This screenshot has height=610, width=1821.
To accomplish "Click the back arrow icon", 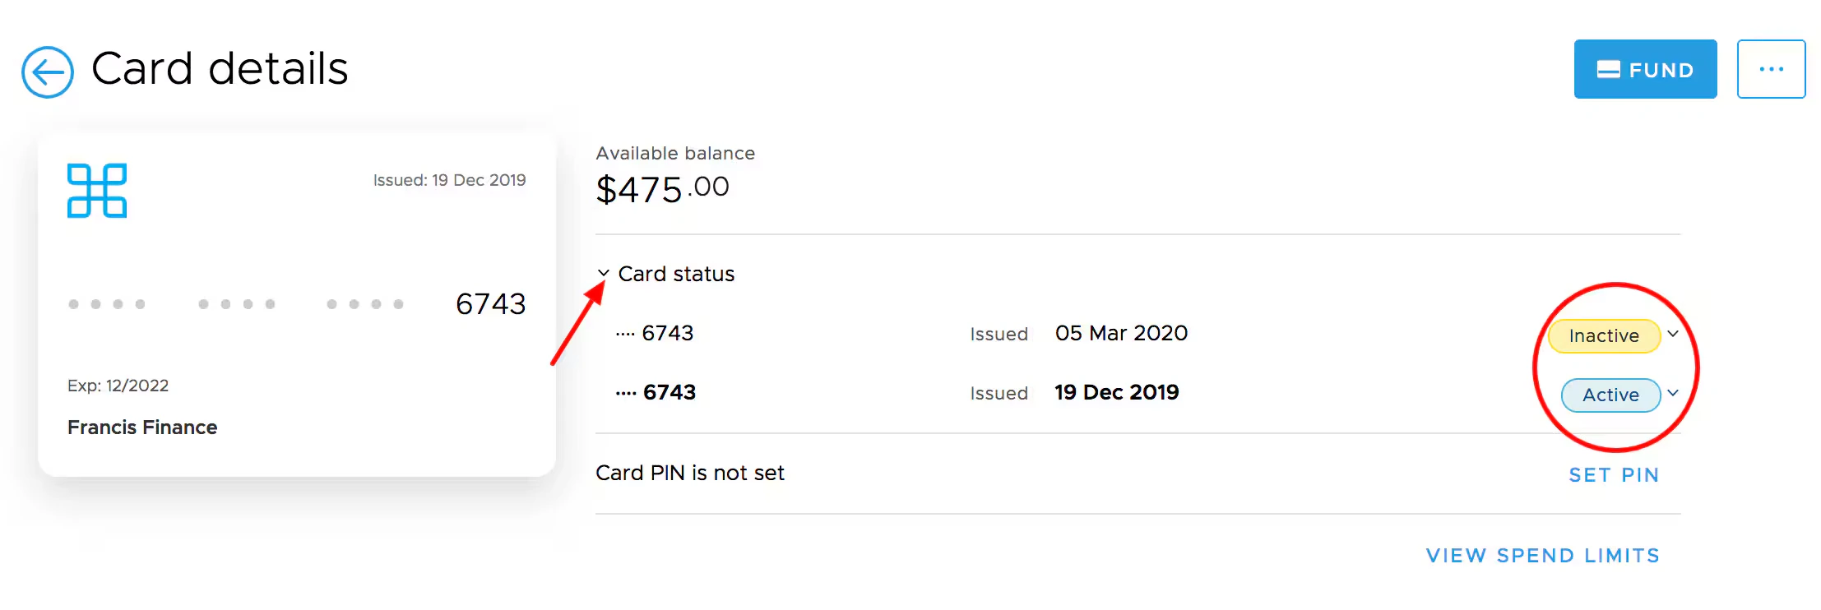I will click(x=48, y=72).
